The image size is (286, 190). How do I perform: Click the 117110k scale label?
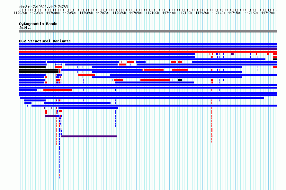coord(169,13)
